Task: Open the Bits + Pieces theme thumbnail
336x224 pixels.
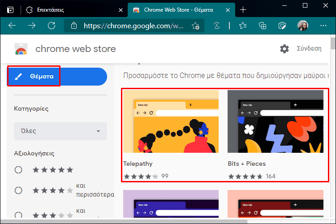Action: coord(276,121)
